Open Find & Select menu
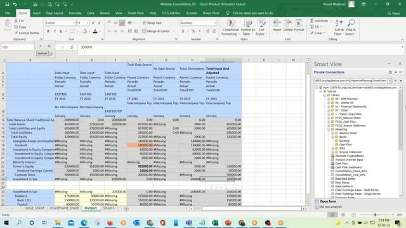406x228 pixels. 351,27
